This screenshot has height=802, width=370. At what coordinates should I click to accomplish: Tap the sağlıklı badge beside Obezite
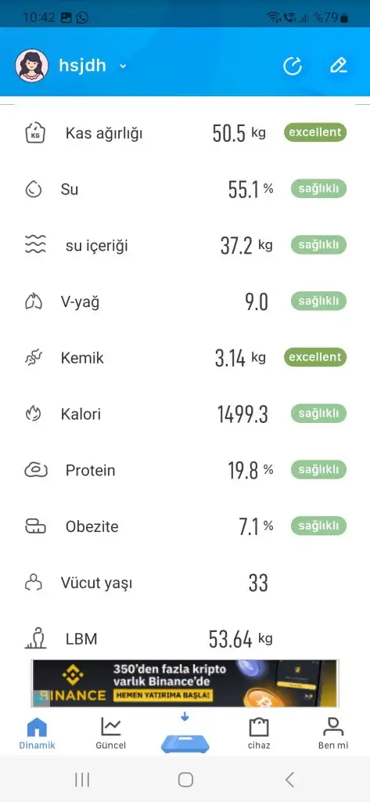[x=319, y=526]
